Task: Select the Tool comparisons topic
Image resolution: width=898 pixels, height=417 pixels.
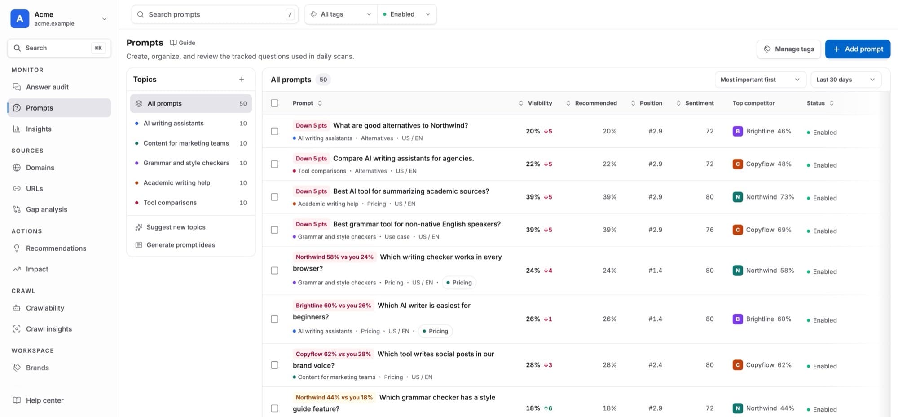Action: coord(191,203)
